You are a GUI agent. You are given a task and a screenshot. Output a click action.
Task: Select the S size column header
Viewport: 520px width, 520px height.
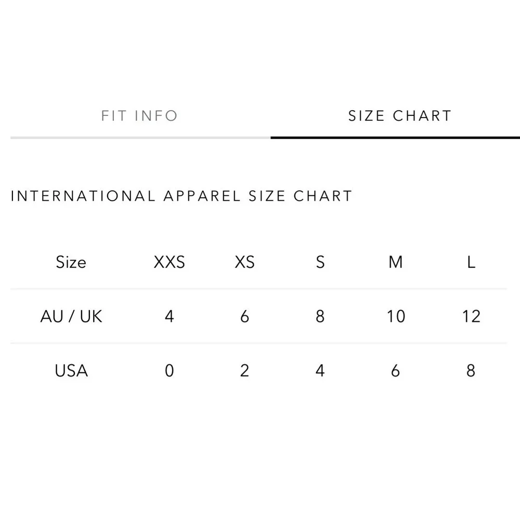click(320, 262)
